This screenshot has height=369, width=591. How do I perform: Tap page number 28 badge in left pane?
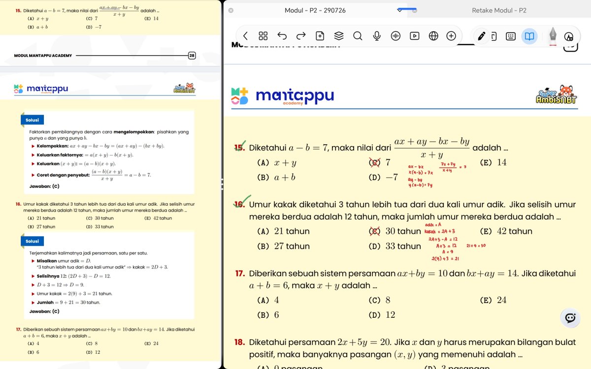192,56
